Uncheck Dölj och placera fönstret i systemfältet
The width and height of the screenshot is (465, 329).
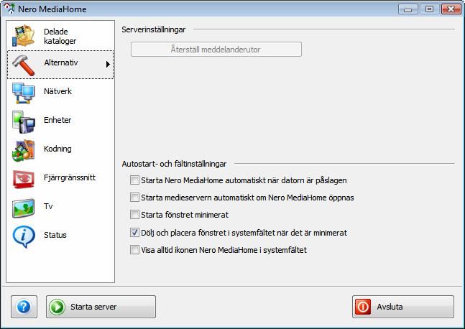(134, 232)
